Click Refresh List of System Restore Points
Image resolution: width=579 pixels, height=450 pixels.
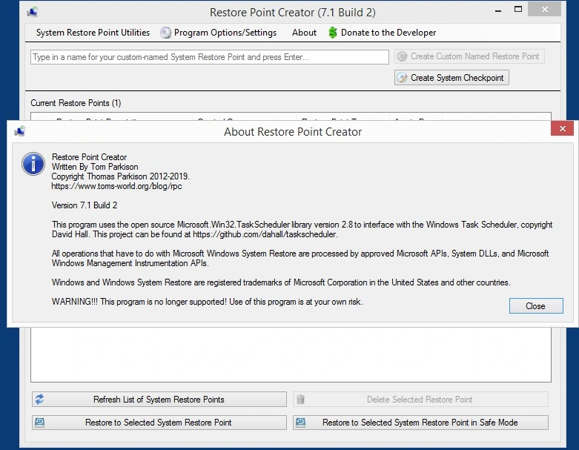coord(159,400)
